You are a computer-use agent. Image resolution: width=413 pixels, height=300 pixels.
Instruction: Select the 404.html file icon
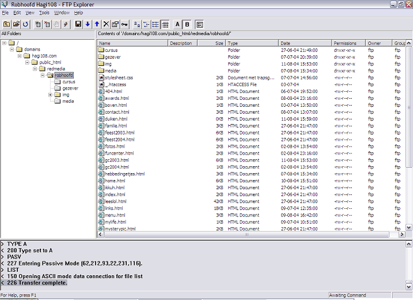pyautogui.click(x=101, y=91)
